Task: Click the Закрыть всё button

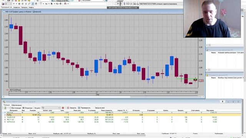Action: click(100, 108)
